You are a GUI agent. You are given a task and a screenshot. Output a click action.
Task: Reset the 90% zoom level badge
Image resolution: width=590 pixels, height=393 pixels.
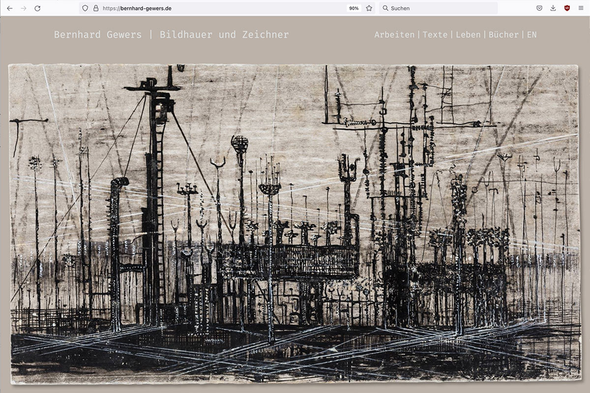354,8
